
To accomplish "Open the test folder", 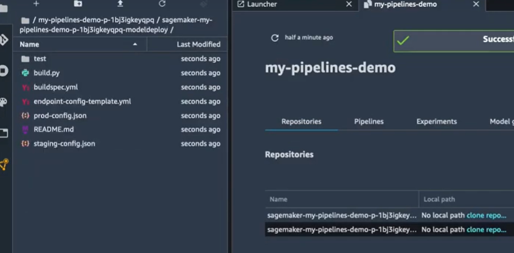I will tap(39, 59).
